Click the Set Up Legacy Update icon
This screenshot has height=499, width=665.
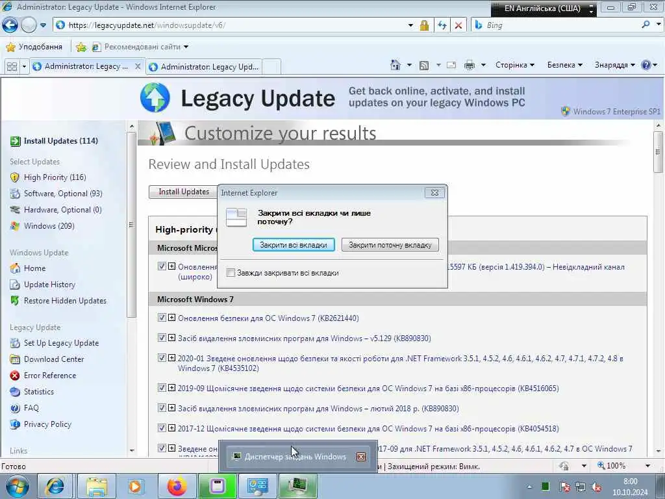pyautogui.click(x=15, y=343)
